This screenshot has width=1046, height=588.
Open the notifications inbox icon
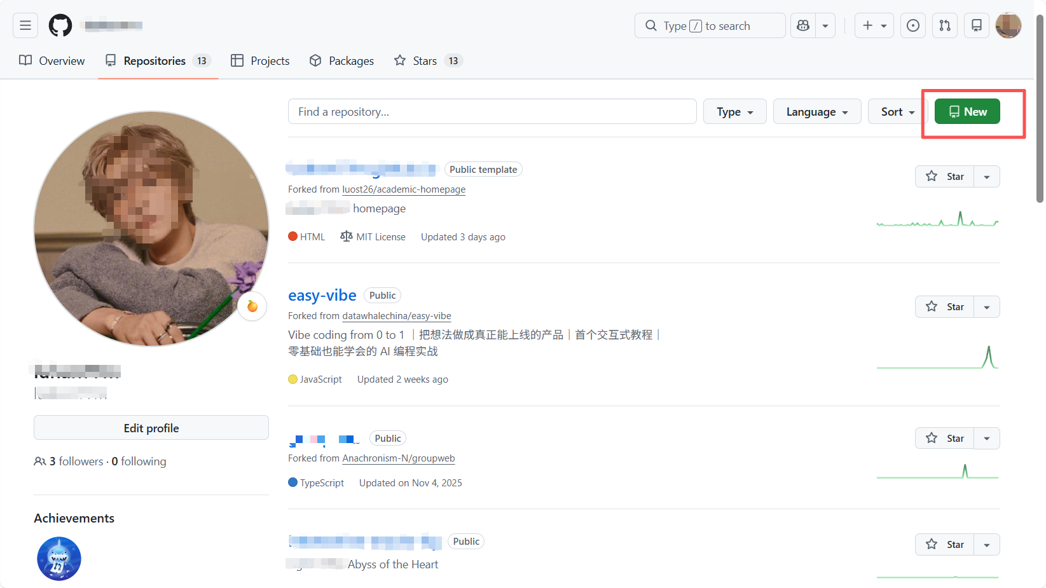click(976, 25)
